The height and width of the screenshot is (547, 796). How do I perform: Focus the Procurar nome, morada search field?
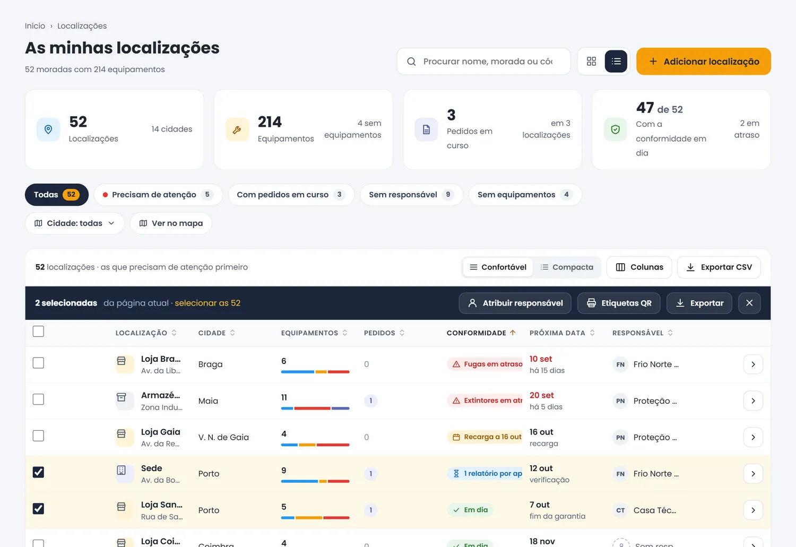click(x=484, y=62)
